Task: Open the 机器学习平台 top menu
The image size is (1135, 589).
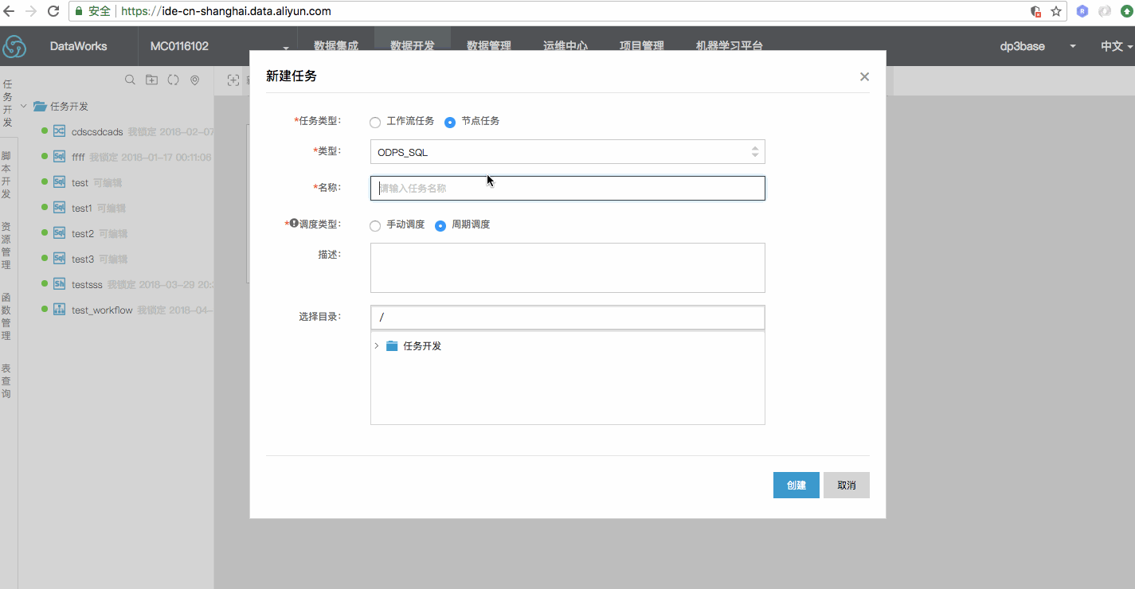Action: [x=730, y=46]
